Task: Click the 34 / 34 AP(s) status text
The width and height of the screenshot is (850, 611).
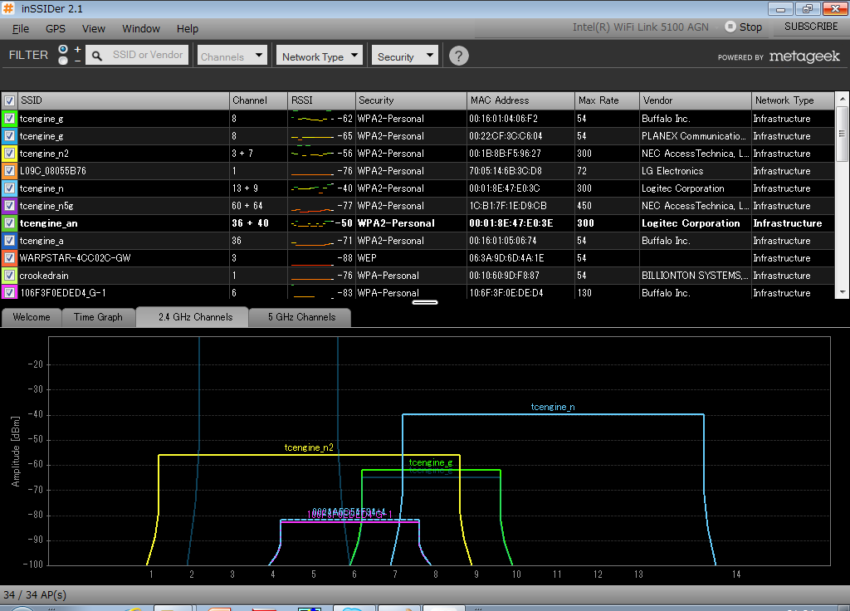Action: [x=35, y=594]
